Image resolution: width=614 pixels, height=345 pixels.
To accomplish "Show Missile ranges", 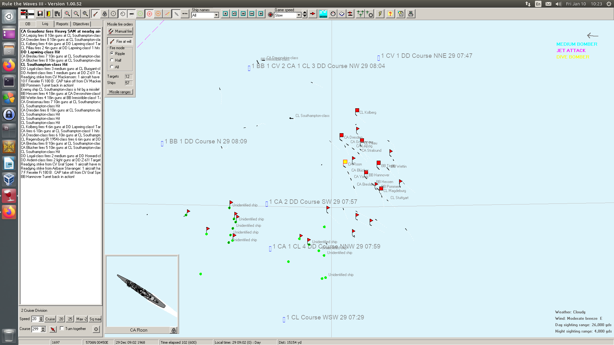I will [x=120, y=92].
